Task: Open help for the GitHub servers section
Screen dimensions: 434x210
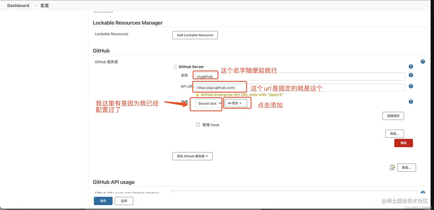Action: pyautogui.click(x=423, y=62)
